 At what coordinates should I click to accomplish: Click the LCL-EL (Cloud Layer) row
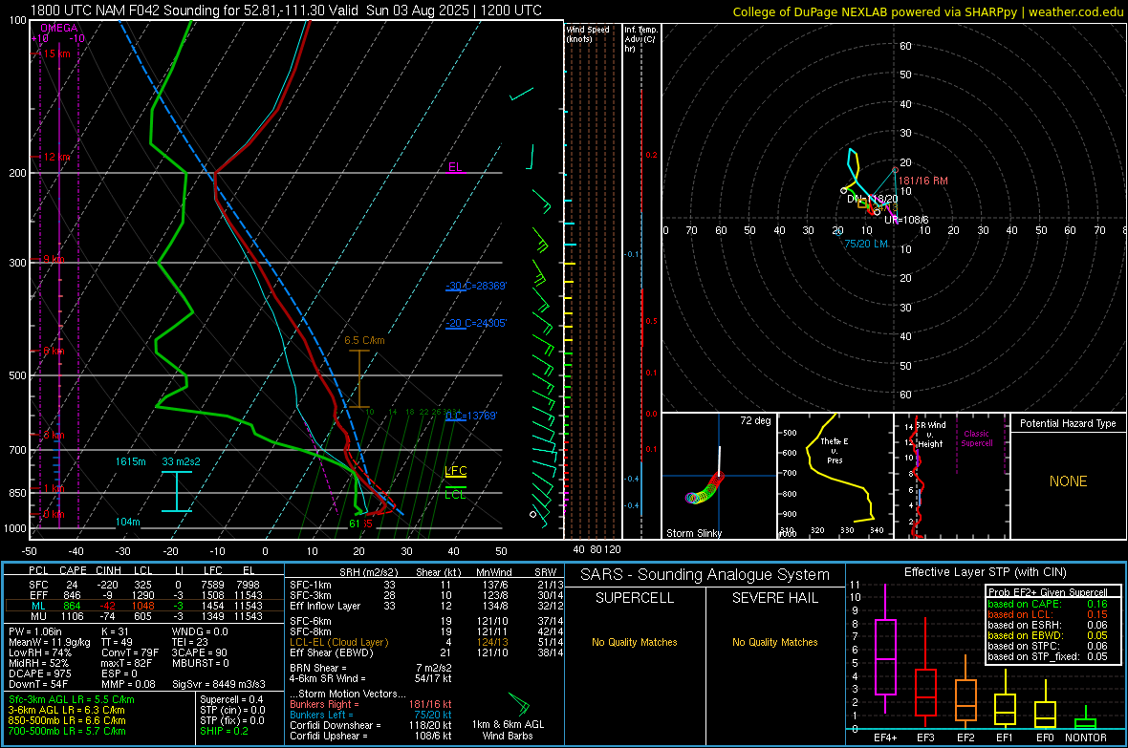pos(426,642)
